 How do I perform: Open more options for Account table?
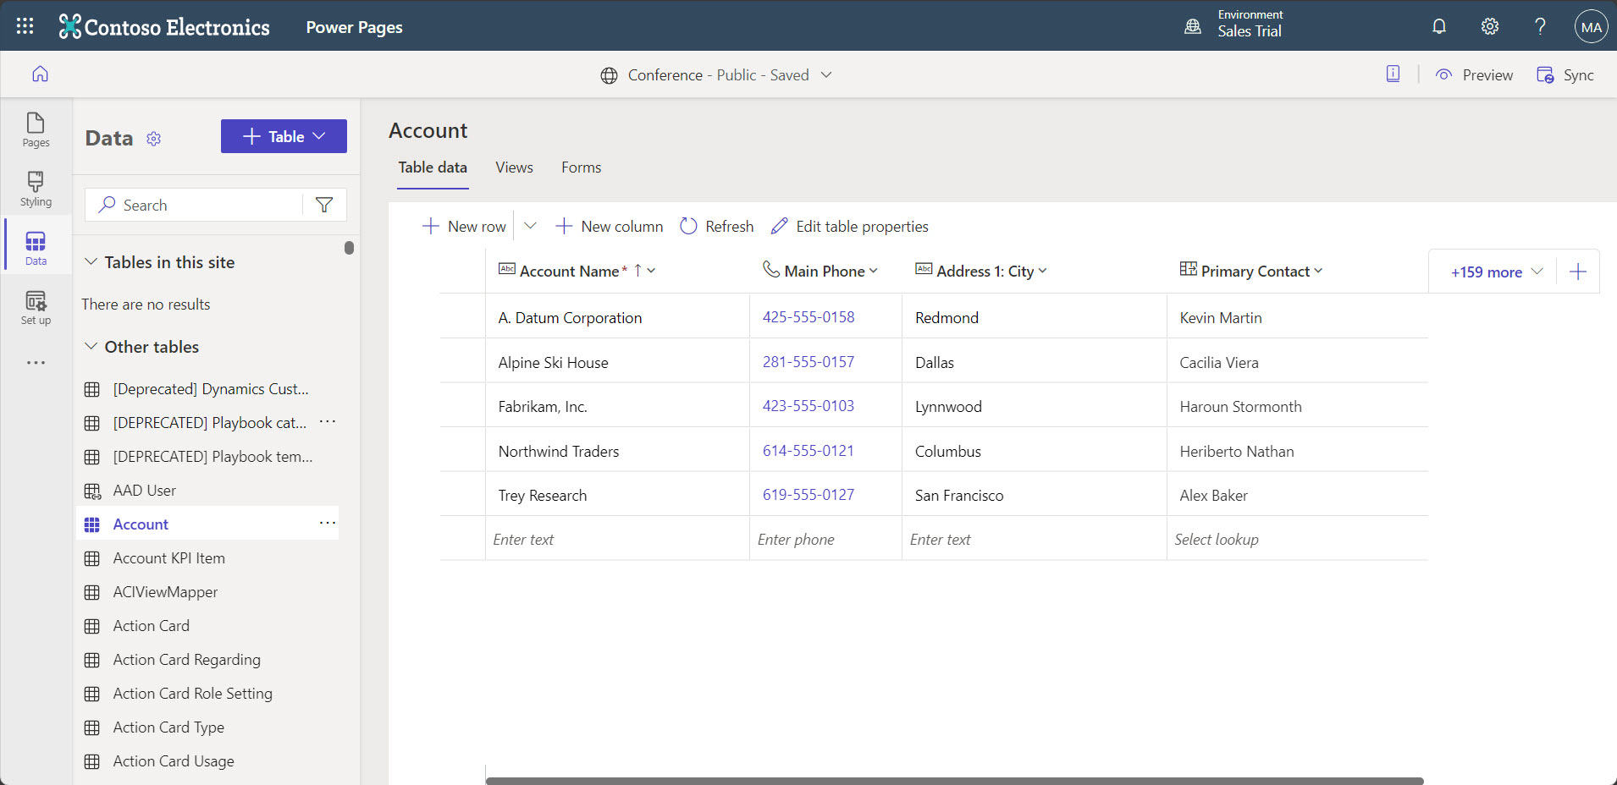(x=328, y=524)
